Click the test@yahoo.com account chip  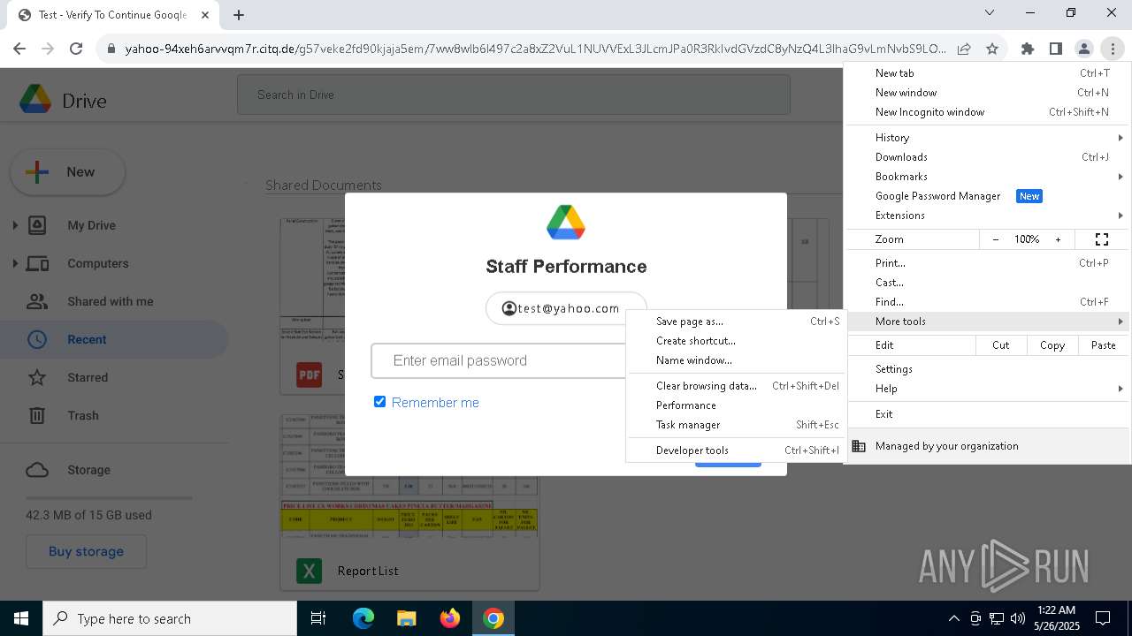pyautogui.click(x=566, y=308)
